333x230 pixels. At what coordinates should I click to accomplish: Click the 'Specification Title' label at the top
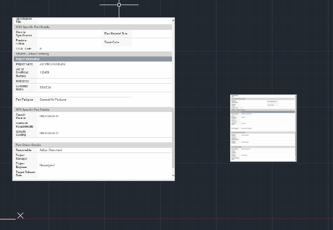(x=24, y=20)
